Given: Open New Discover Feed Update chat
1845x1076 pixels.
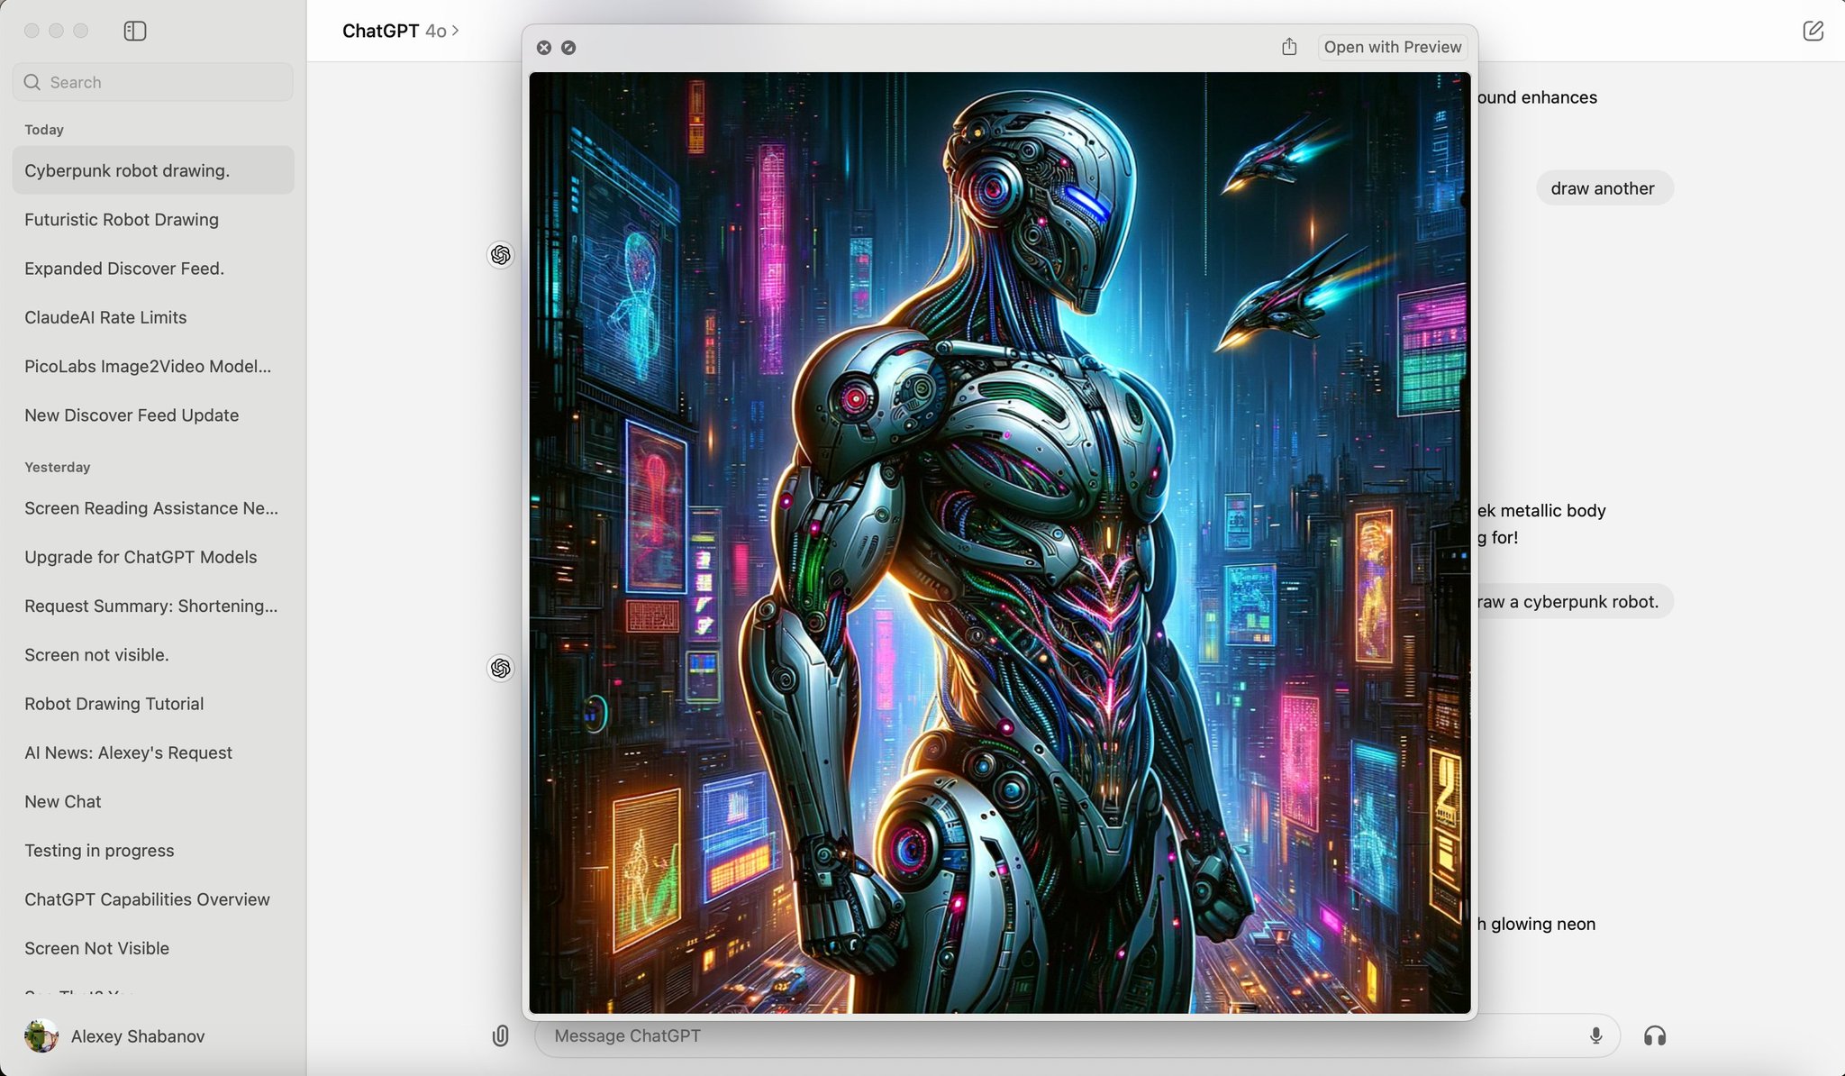Looking at the screenshot, I should [153, 415].
